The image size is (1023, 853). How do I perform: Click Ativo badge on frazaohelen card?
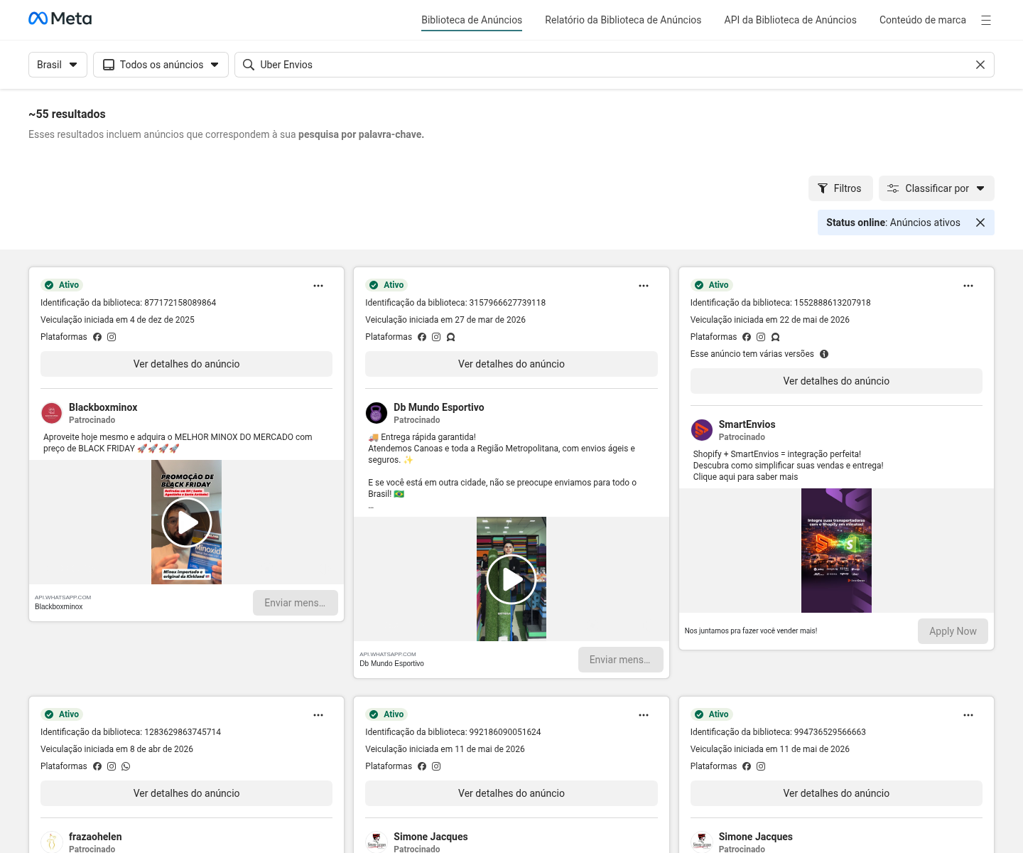62,714
